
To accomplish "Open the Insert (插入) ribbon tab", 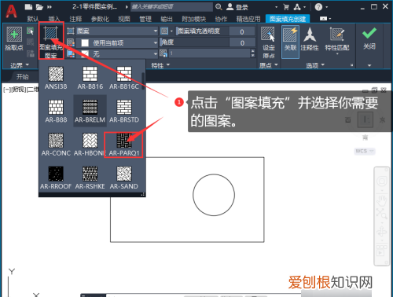I will pyautogui.click(x=54, y=19).
